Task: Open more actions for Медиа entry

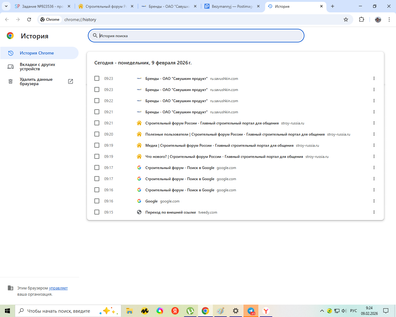Action: tap(374, 145)
